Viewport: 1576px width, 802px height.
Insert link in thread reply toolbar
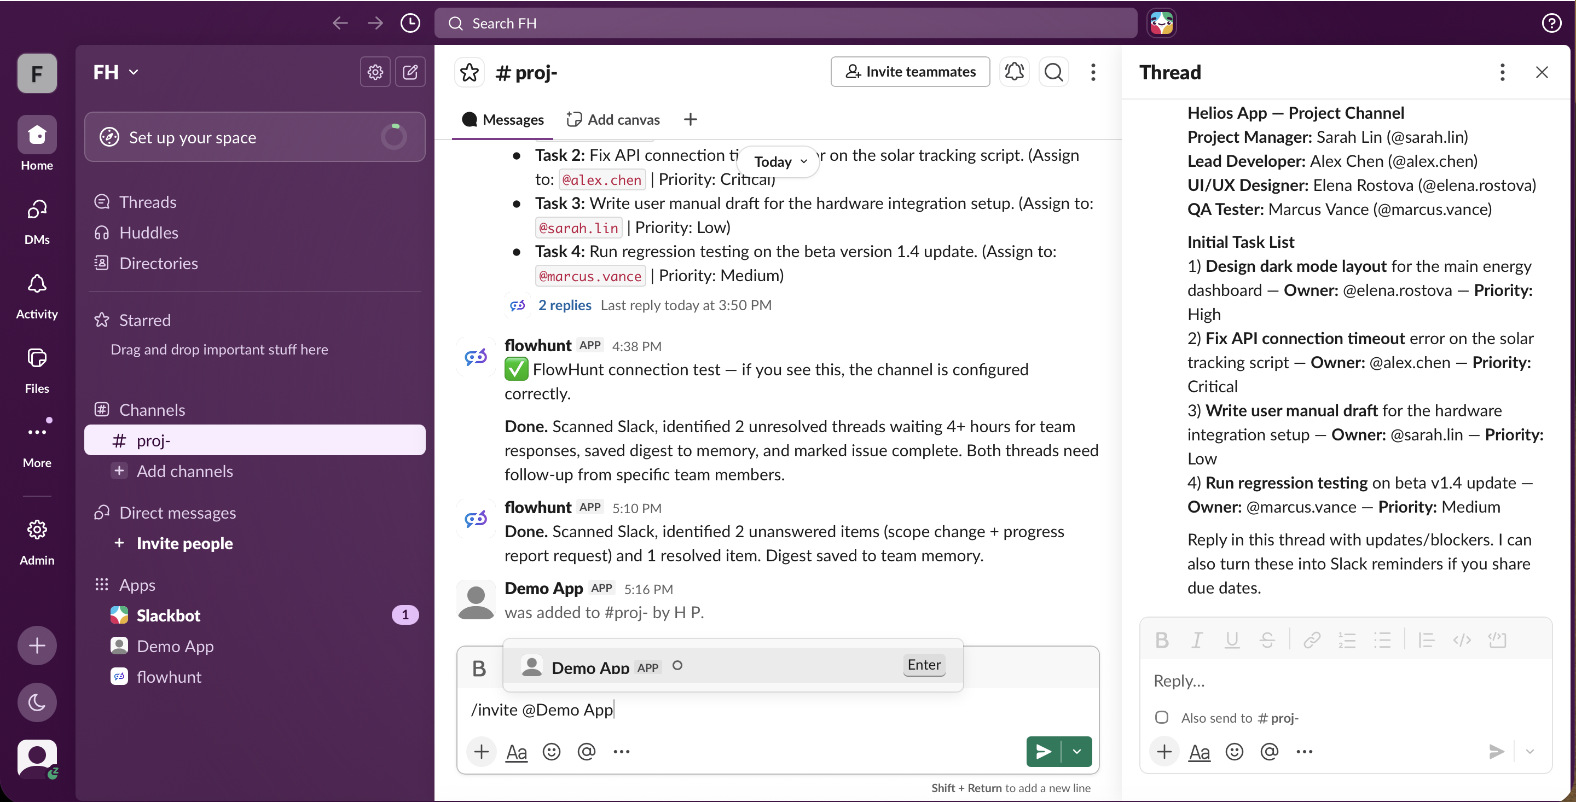1311,640
